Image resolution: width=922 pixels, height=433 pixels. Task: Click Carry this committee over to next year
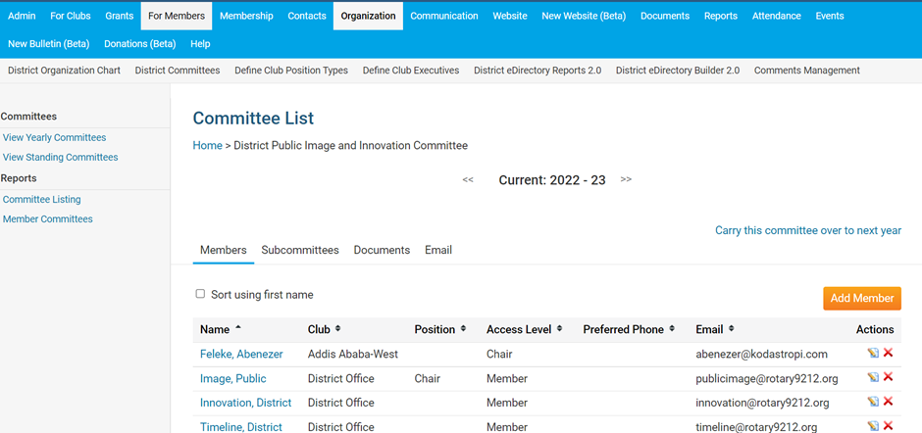point(807,230)
